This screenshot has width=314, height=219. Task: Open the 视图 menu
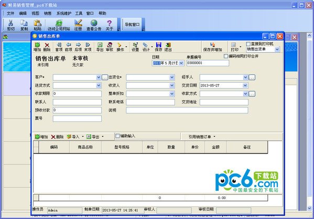tap(35, 14)
